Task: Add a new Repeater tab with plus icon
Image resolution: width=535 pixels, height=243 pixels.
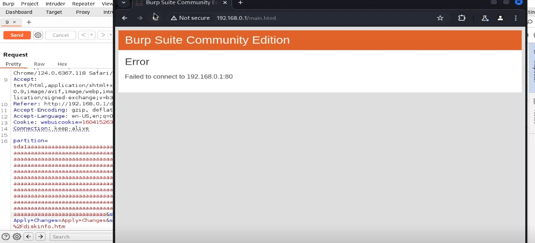Action: [29, 22]
